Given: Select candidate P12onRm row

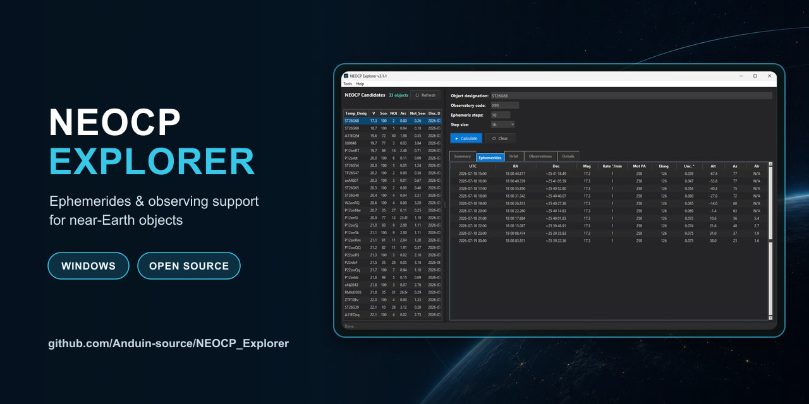Looking at the screenshot, I should click(392, 240).
